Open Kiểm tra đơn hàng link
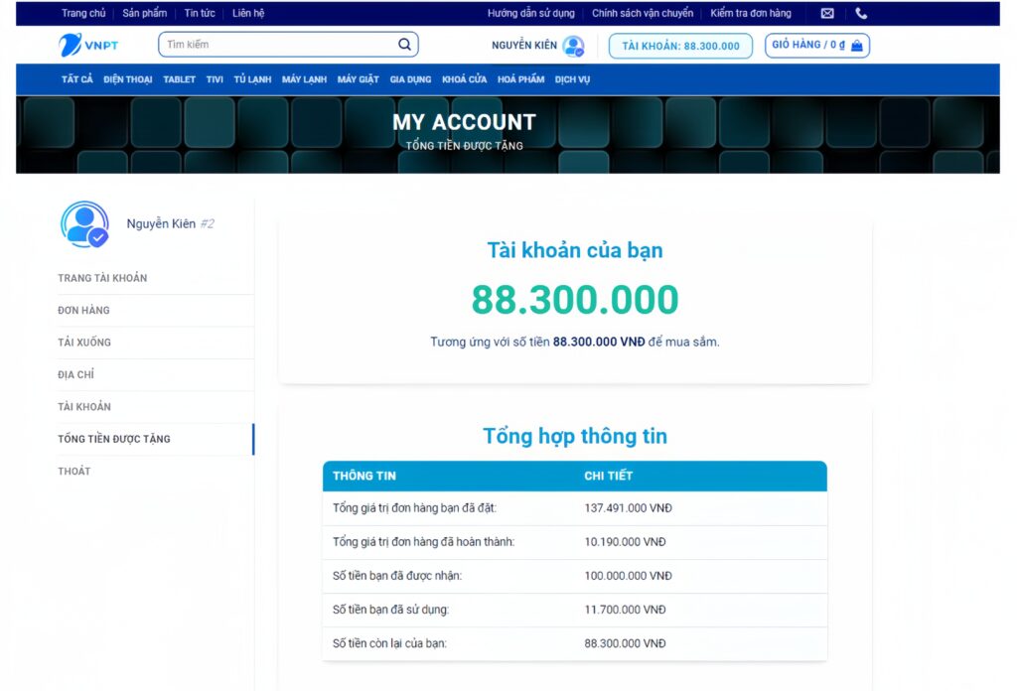 (751, 14)
